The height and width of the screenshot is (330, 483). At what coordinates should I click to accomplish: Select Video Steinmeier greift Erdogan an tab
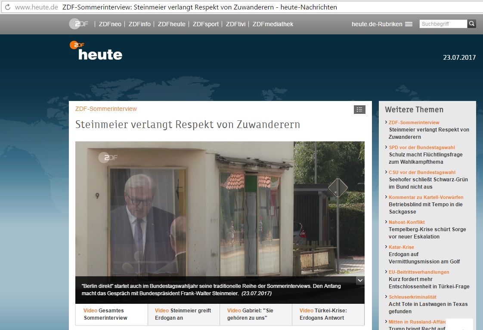tap(184, 314)
